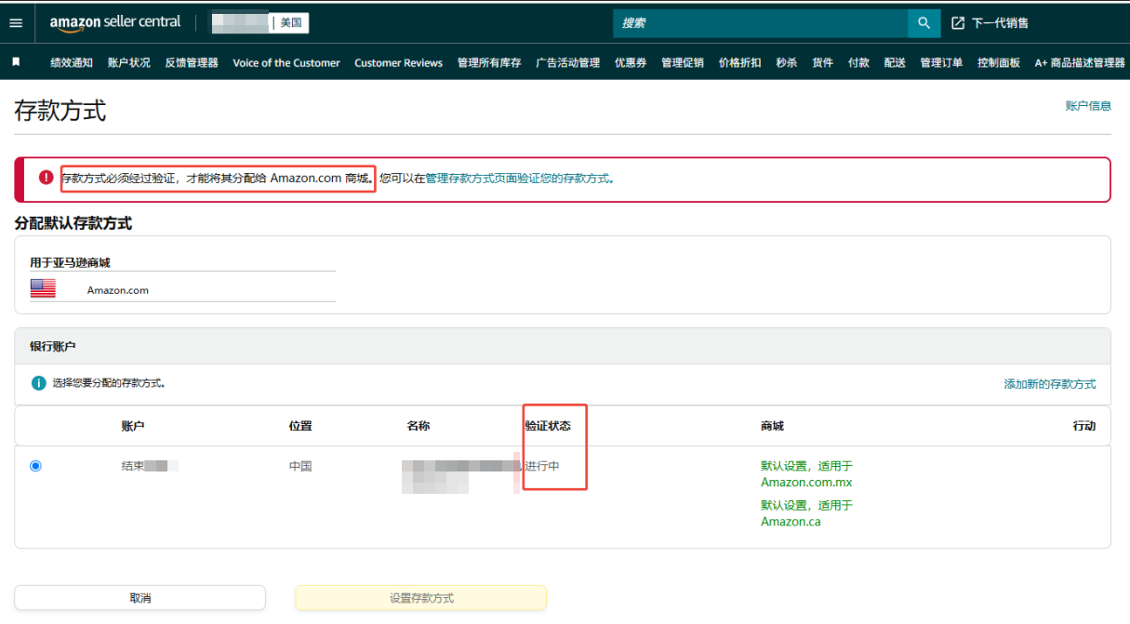Open 下一代销售 external link icon

click(958, 23)
